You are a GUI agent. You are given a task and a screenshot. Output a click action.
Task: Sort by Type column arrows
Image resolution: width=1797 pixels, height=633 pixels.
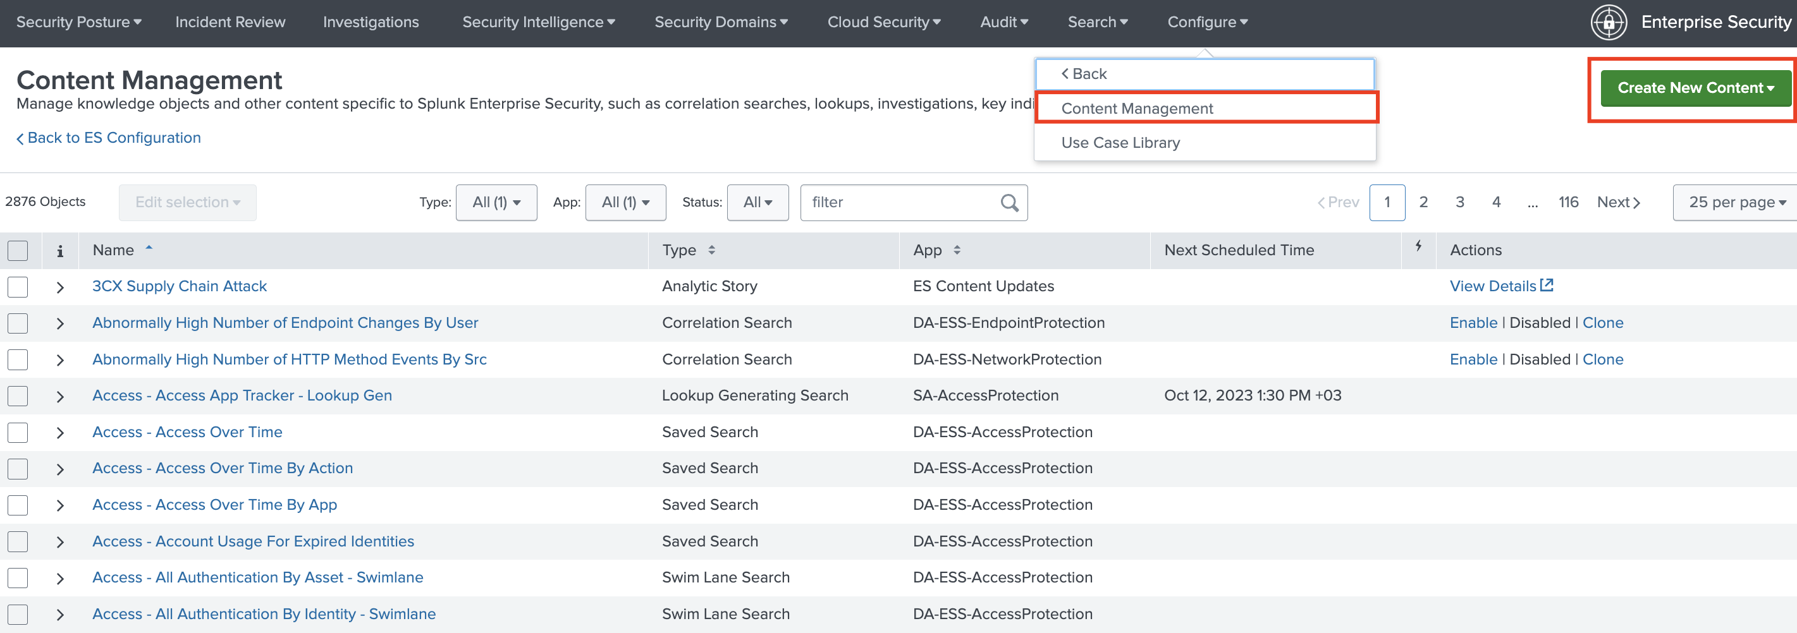(x=711, y=250)
